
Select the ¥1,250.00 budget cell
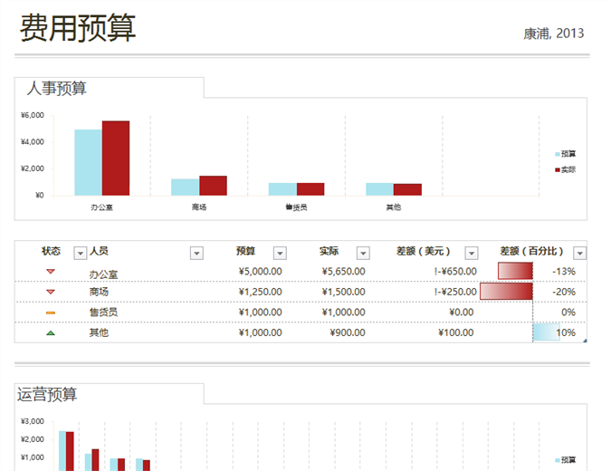[261, 292]
